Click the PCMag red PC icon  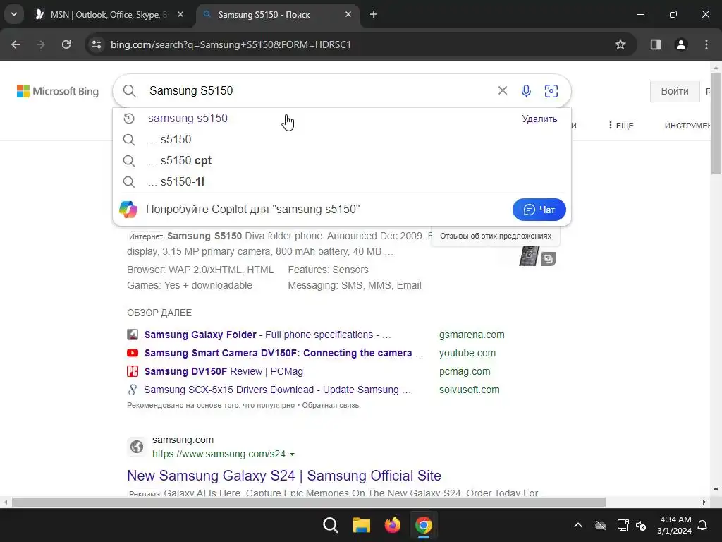tap(133, 371)
